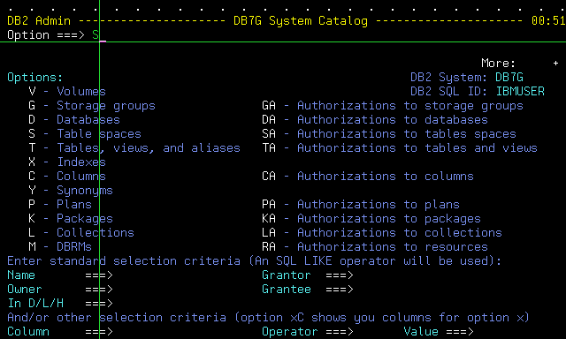Select 'SA - Authorizations to tables spaces'
566x339 pixels.
point(389,133)
